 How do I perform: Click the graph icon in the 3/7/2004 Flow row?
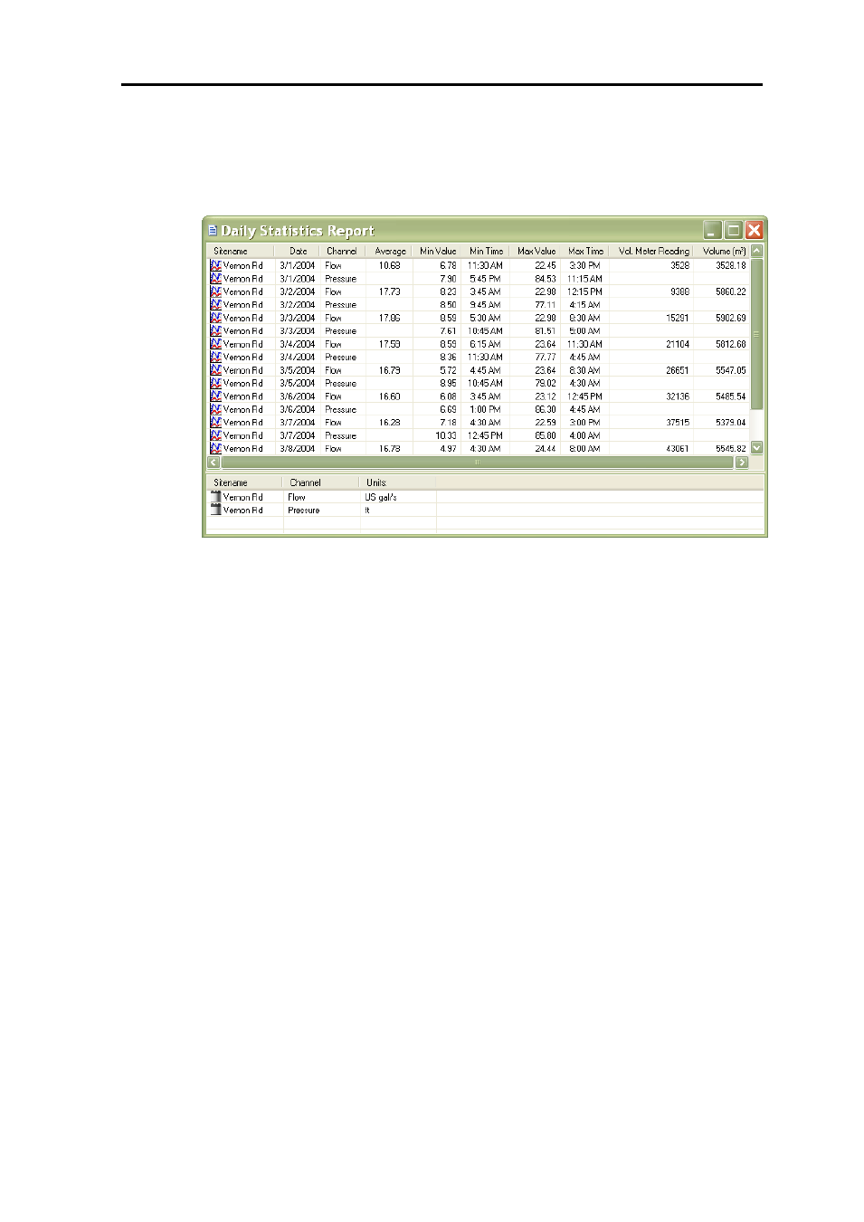[215, 423]
